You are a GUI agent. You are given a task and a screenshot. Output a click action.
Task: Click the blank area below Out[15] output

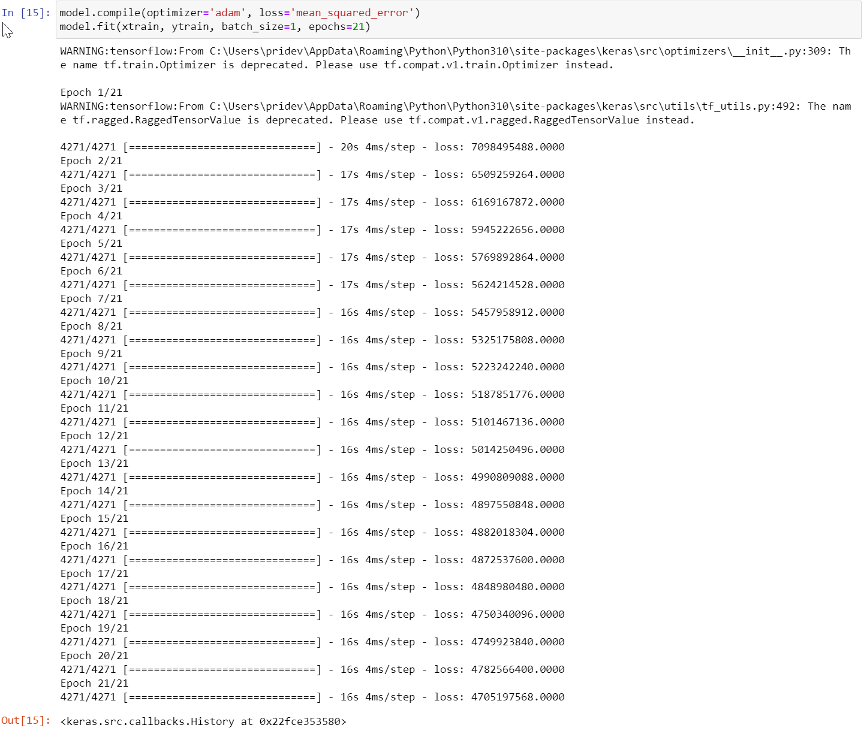[x=420, y=728]
